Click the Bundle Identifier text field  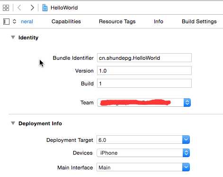point(144,58)
